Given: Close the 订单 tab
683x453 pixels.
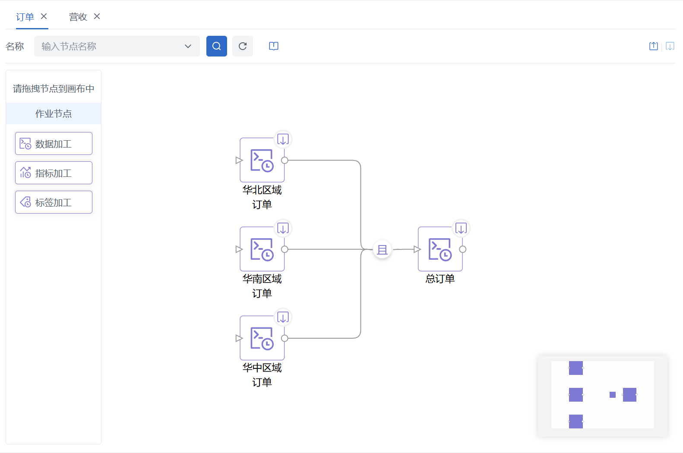Looking at the screenshot, I should (x=44, y=16).
